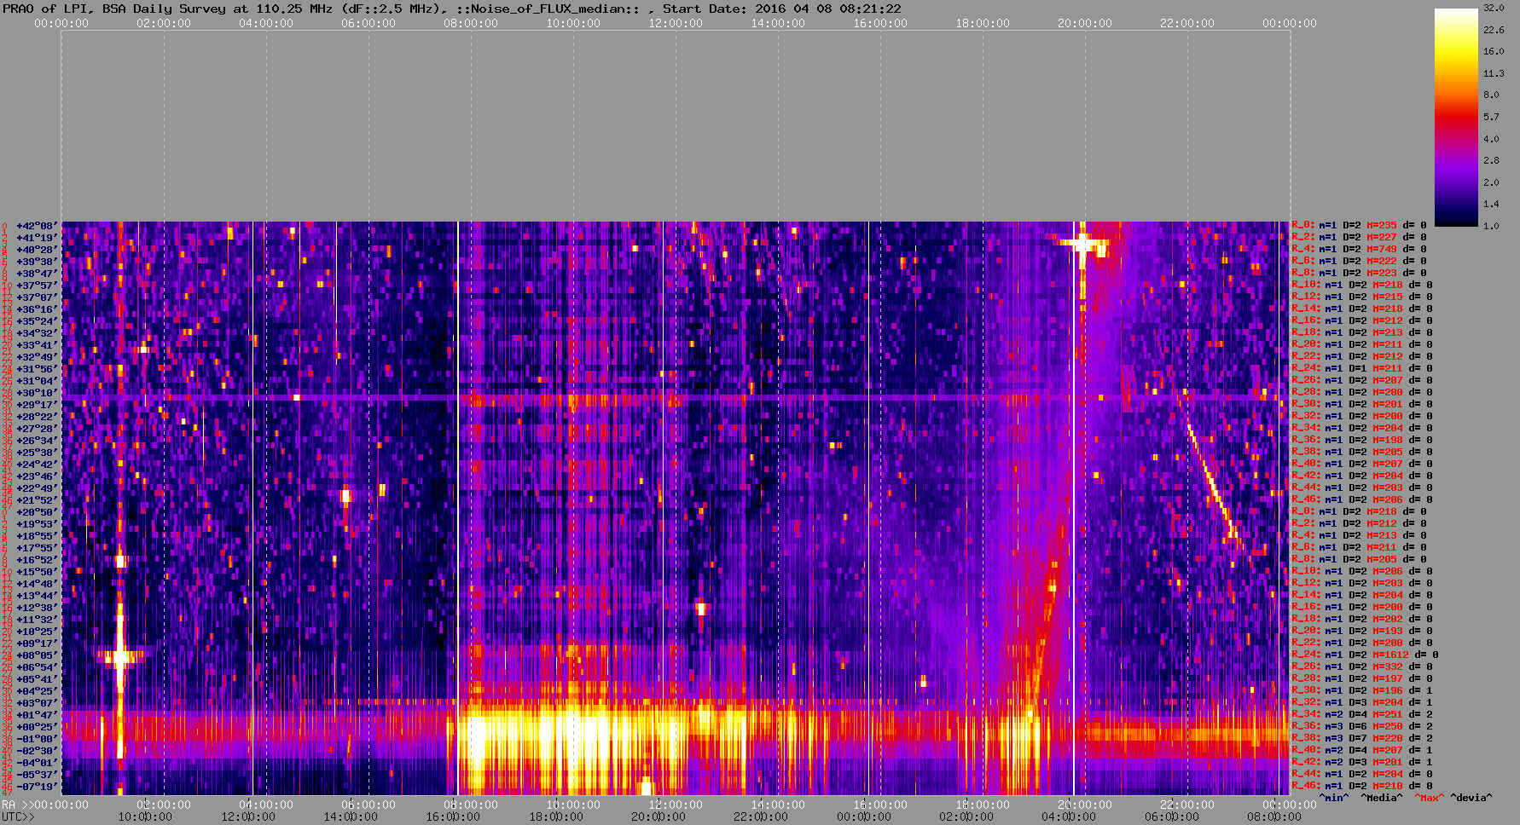The height and width of the screenshot is (825, 1520).
Task: Click the '11.3' color scale value
Action: click(1494, 73)
